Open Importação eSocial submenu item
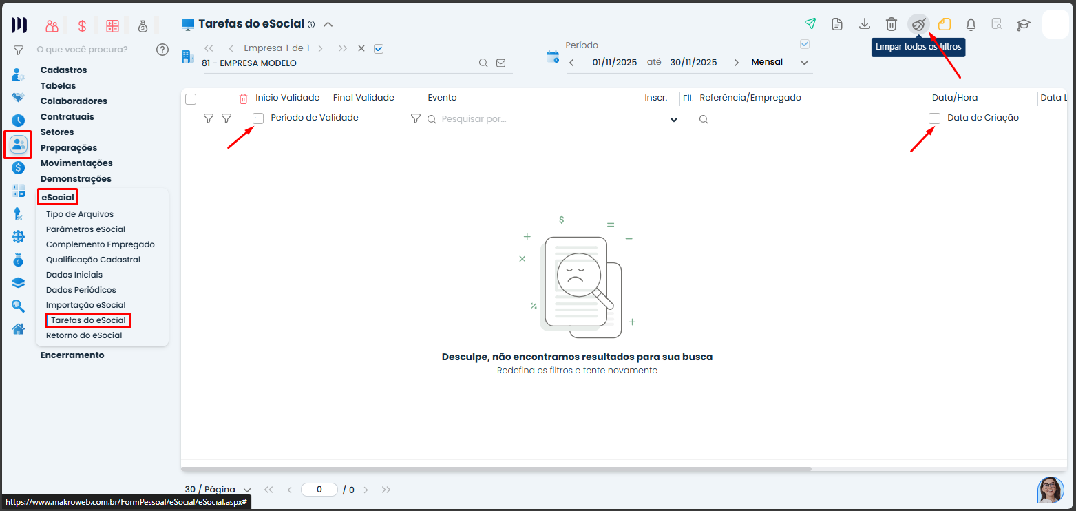Screen dimensions: 1076x511 pos(85,305)
